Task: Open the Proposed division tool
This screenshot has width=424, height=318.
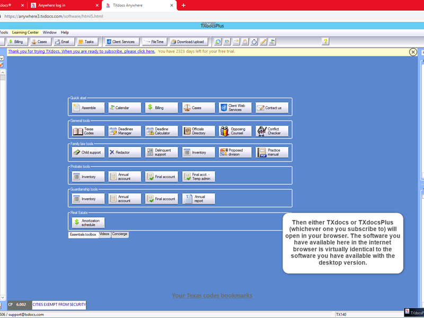Action: (235, 152)
